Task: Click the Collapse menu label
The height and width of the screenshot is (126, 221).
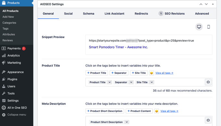Action: click(x=17, y=115)
